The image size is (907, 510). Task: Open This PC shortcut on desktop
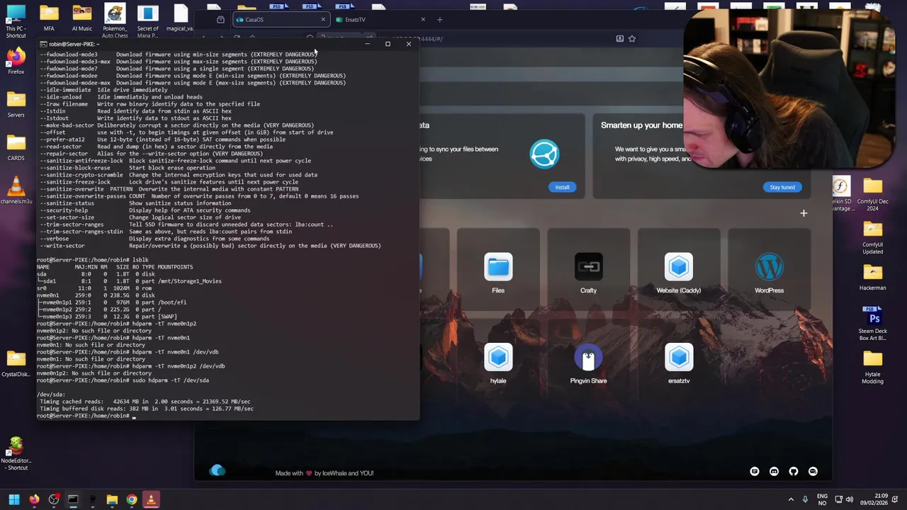16,21
